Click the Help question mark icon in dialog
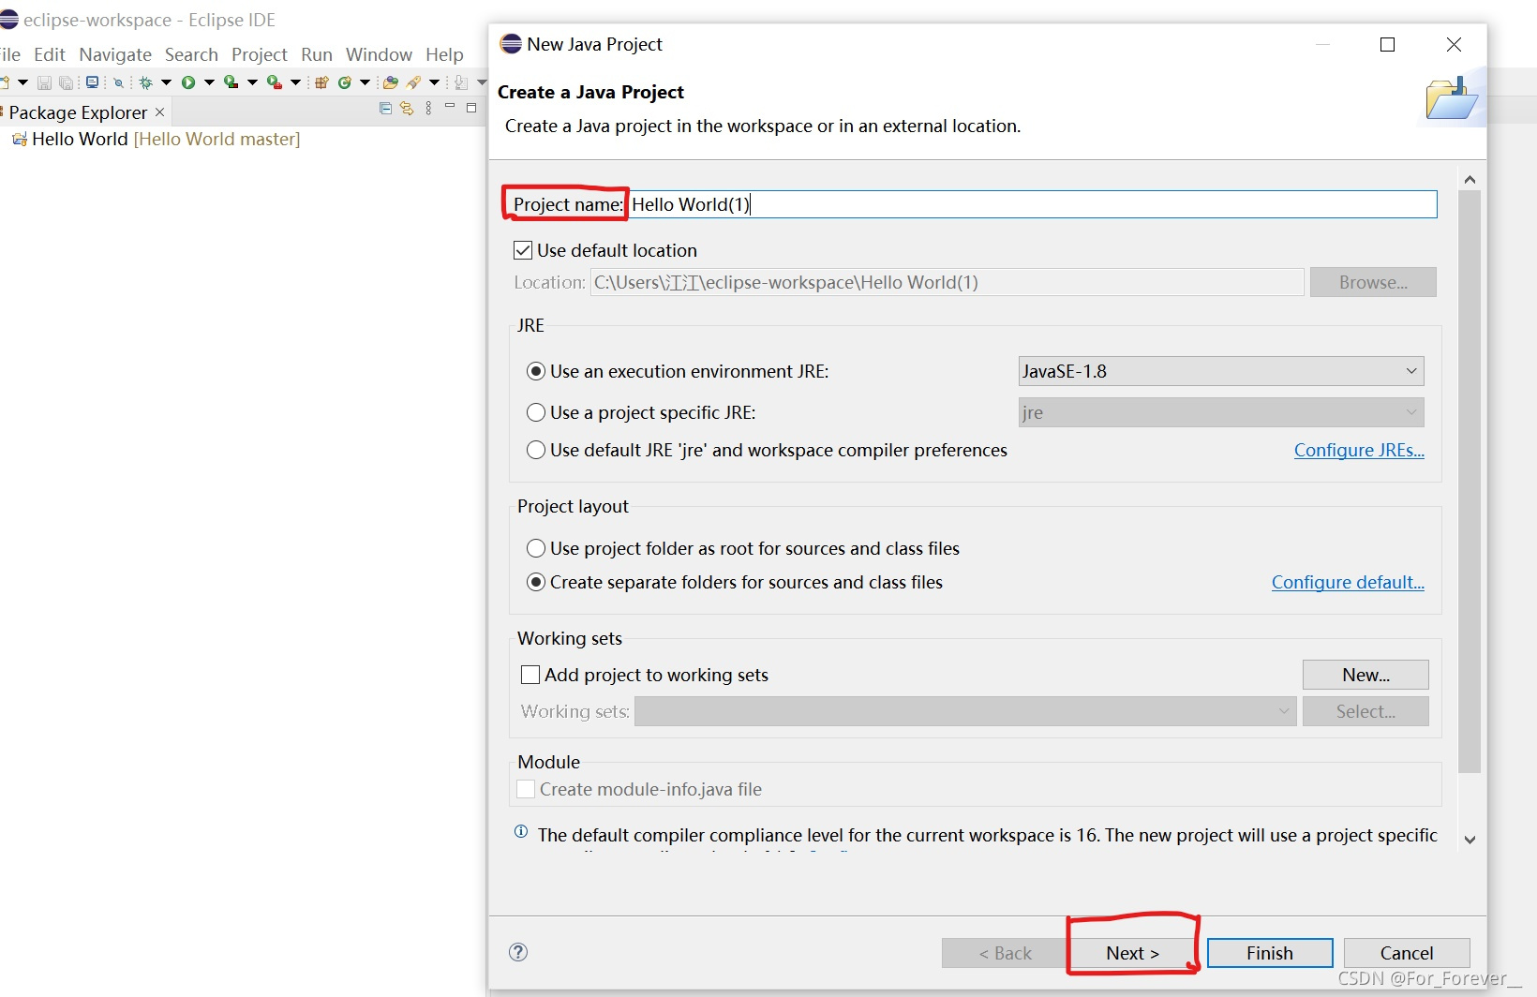 click(518, 952)
